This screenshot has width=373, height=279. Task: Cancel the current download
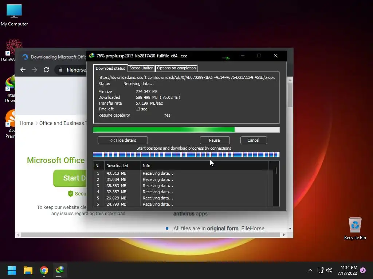click(254, 140)
